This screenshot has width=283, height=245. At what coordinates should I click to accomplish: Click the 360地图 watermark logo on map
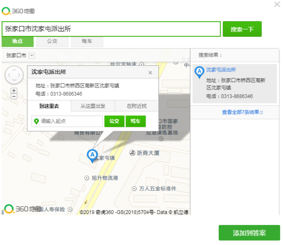pyautogui.click(x=22, y=209)
